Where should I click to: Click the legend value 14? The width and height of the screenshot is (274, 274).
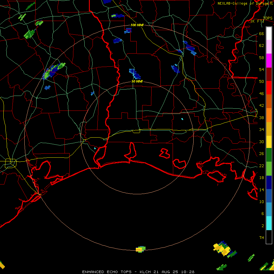[x=262, y=190]
